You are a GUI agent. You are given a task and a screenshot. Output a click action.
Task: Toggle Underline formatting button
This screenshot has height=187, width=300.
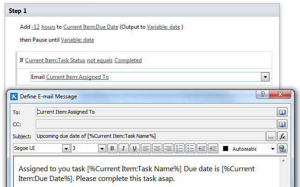coord(134,148)
